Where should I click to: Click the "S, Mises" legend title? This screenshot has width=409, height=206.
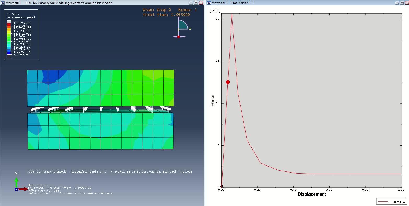pos(13,14)
